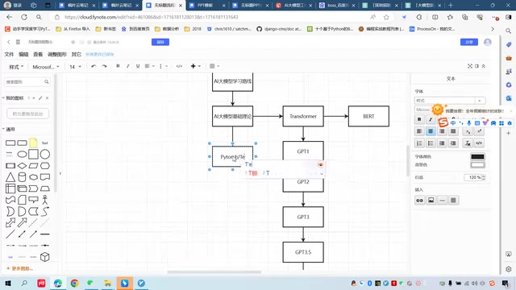Click the insert image button in 插入 section
This screenshot has height=290, width=516.
[431, 201]
